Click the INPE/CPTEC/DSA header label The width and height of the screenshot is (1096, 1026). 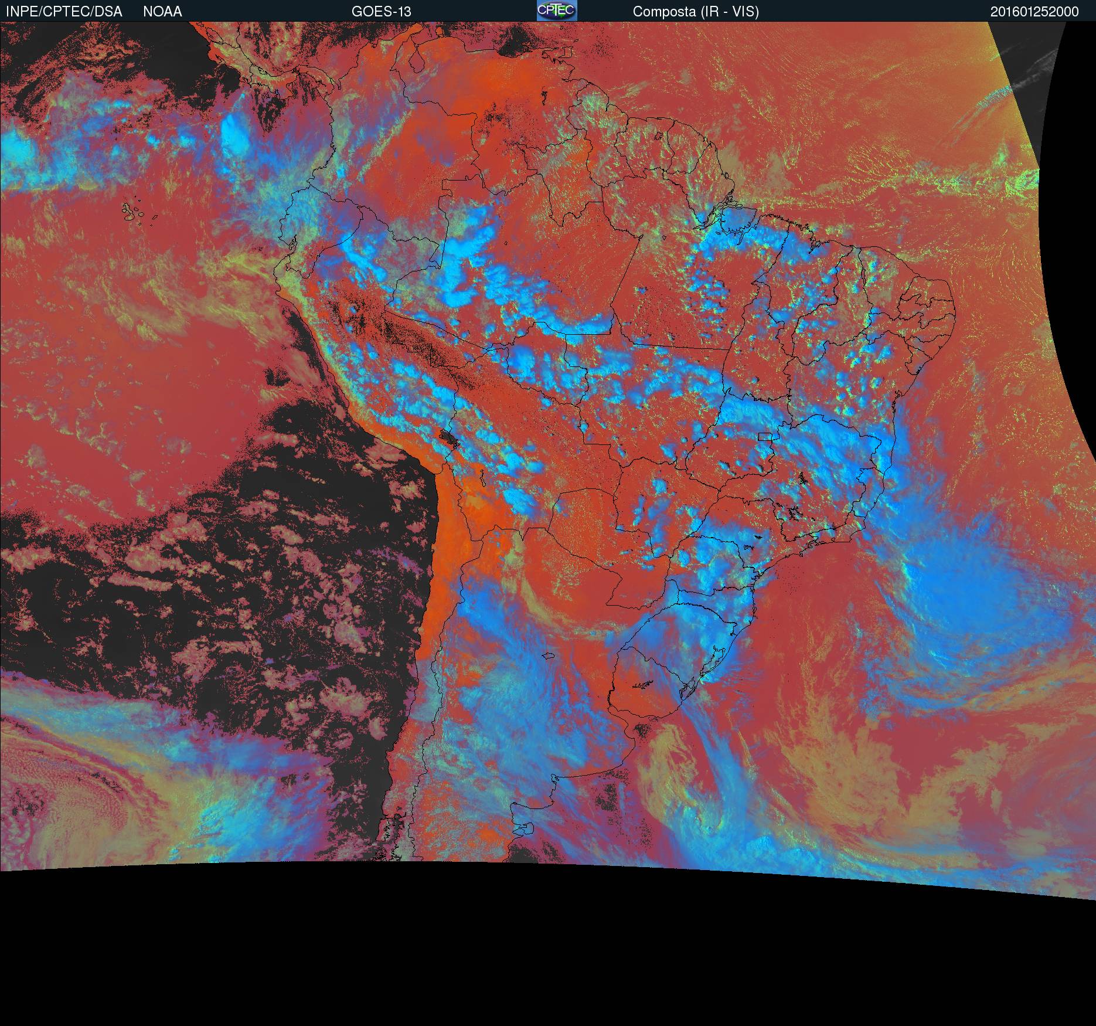64,12
